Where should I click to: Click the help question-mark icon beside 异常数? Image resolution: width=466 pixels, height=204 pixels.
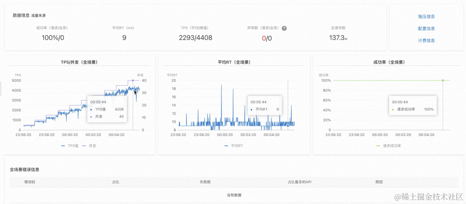click(x=284, y=28)
